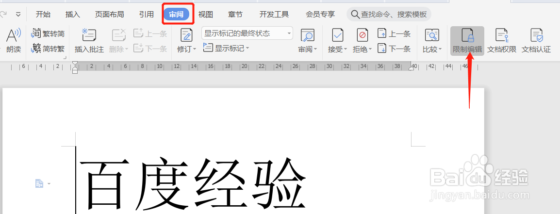The width and height of the screenshot is (560, 214).
Task: Expand paragraph layout icon's small arrow
Action: pos(49,184)
